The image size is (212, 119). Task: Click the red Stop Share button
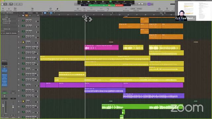(x=119, y=5)
